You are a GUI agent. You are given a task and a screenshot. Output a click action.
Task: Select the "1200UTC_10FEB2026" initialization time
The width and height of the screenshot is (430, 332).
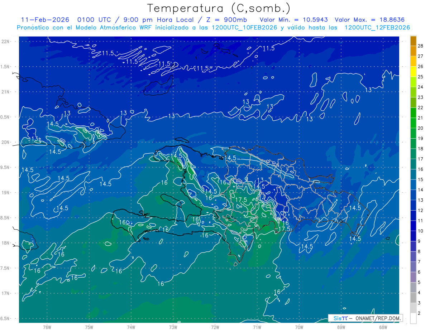coord(244,28)
